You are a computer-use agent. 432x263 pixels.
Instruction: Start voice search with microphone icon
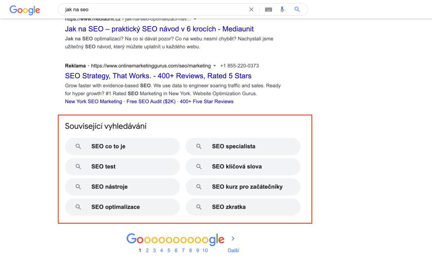pyautogui.click(x=282, y=9)
